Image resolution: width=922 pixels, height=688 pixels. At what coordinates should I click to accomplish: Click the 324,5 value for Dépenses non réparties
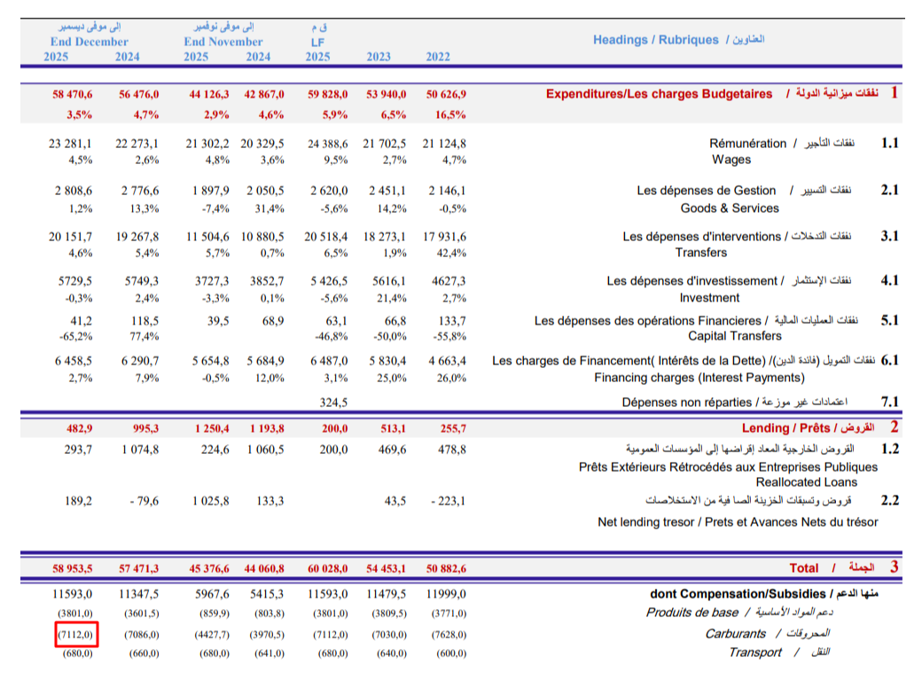(x=333, y=403)
